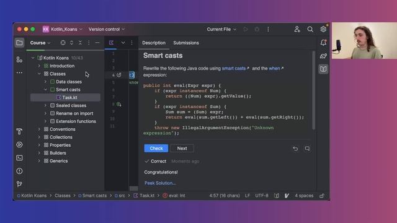Open Code With Me user icon
Screen dimensions: 397x223
click(297, 29)
